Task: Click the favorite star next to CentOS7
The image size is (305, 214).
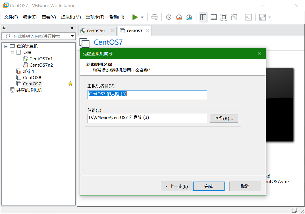Action: [70, 84]
